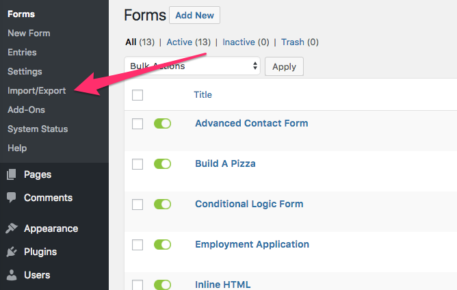Click the Users person icon
The height and width of the screenshot is (290, 457).
(12, 275)
